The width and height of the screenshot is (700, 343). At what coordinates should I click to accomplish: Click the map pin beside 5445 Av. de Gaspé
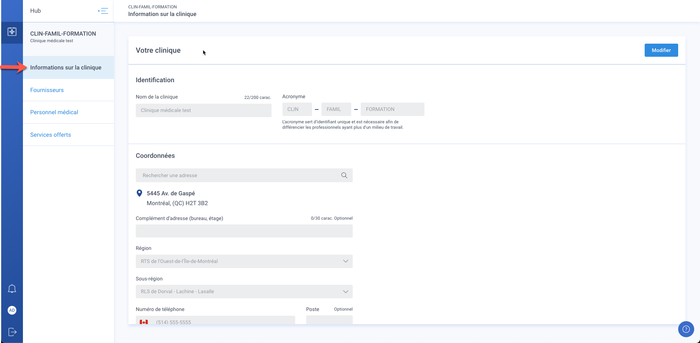tap(139, 193)
